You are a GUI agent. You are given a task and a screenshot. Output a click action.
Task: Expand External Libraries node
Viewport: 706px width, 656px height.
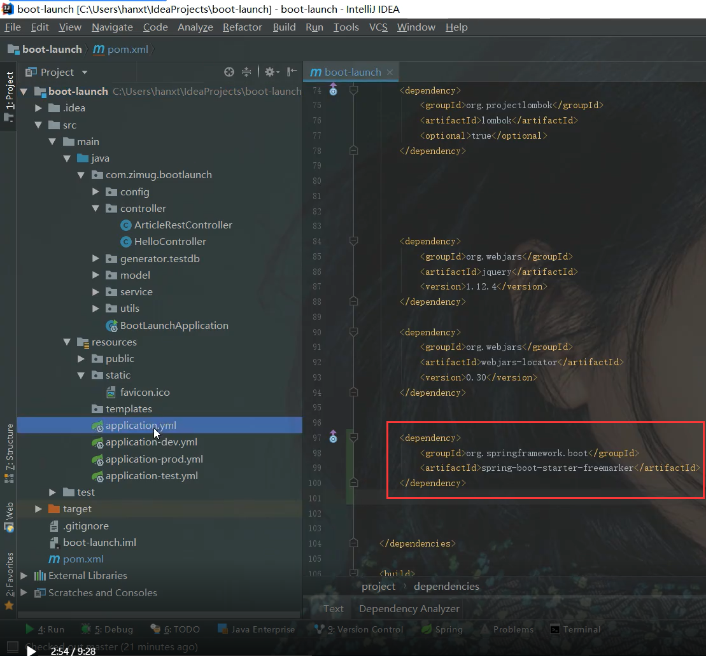24,576
